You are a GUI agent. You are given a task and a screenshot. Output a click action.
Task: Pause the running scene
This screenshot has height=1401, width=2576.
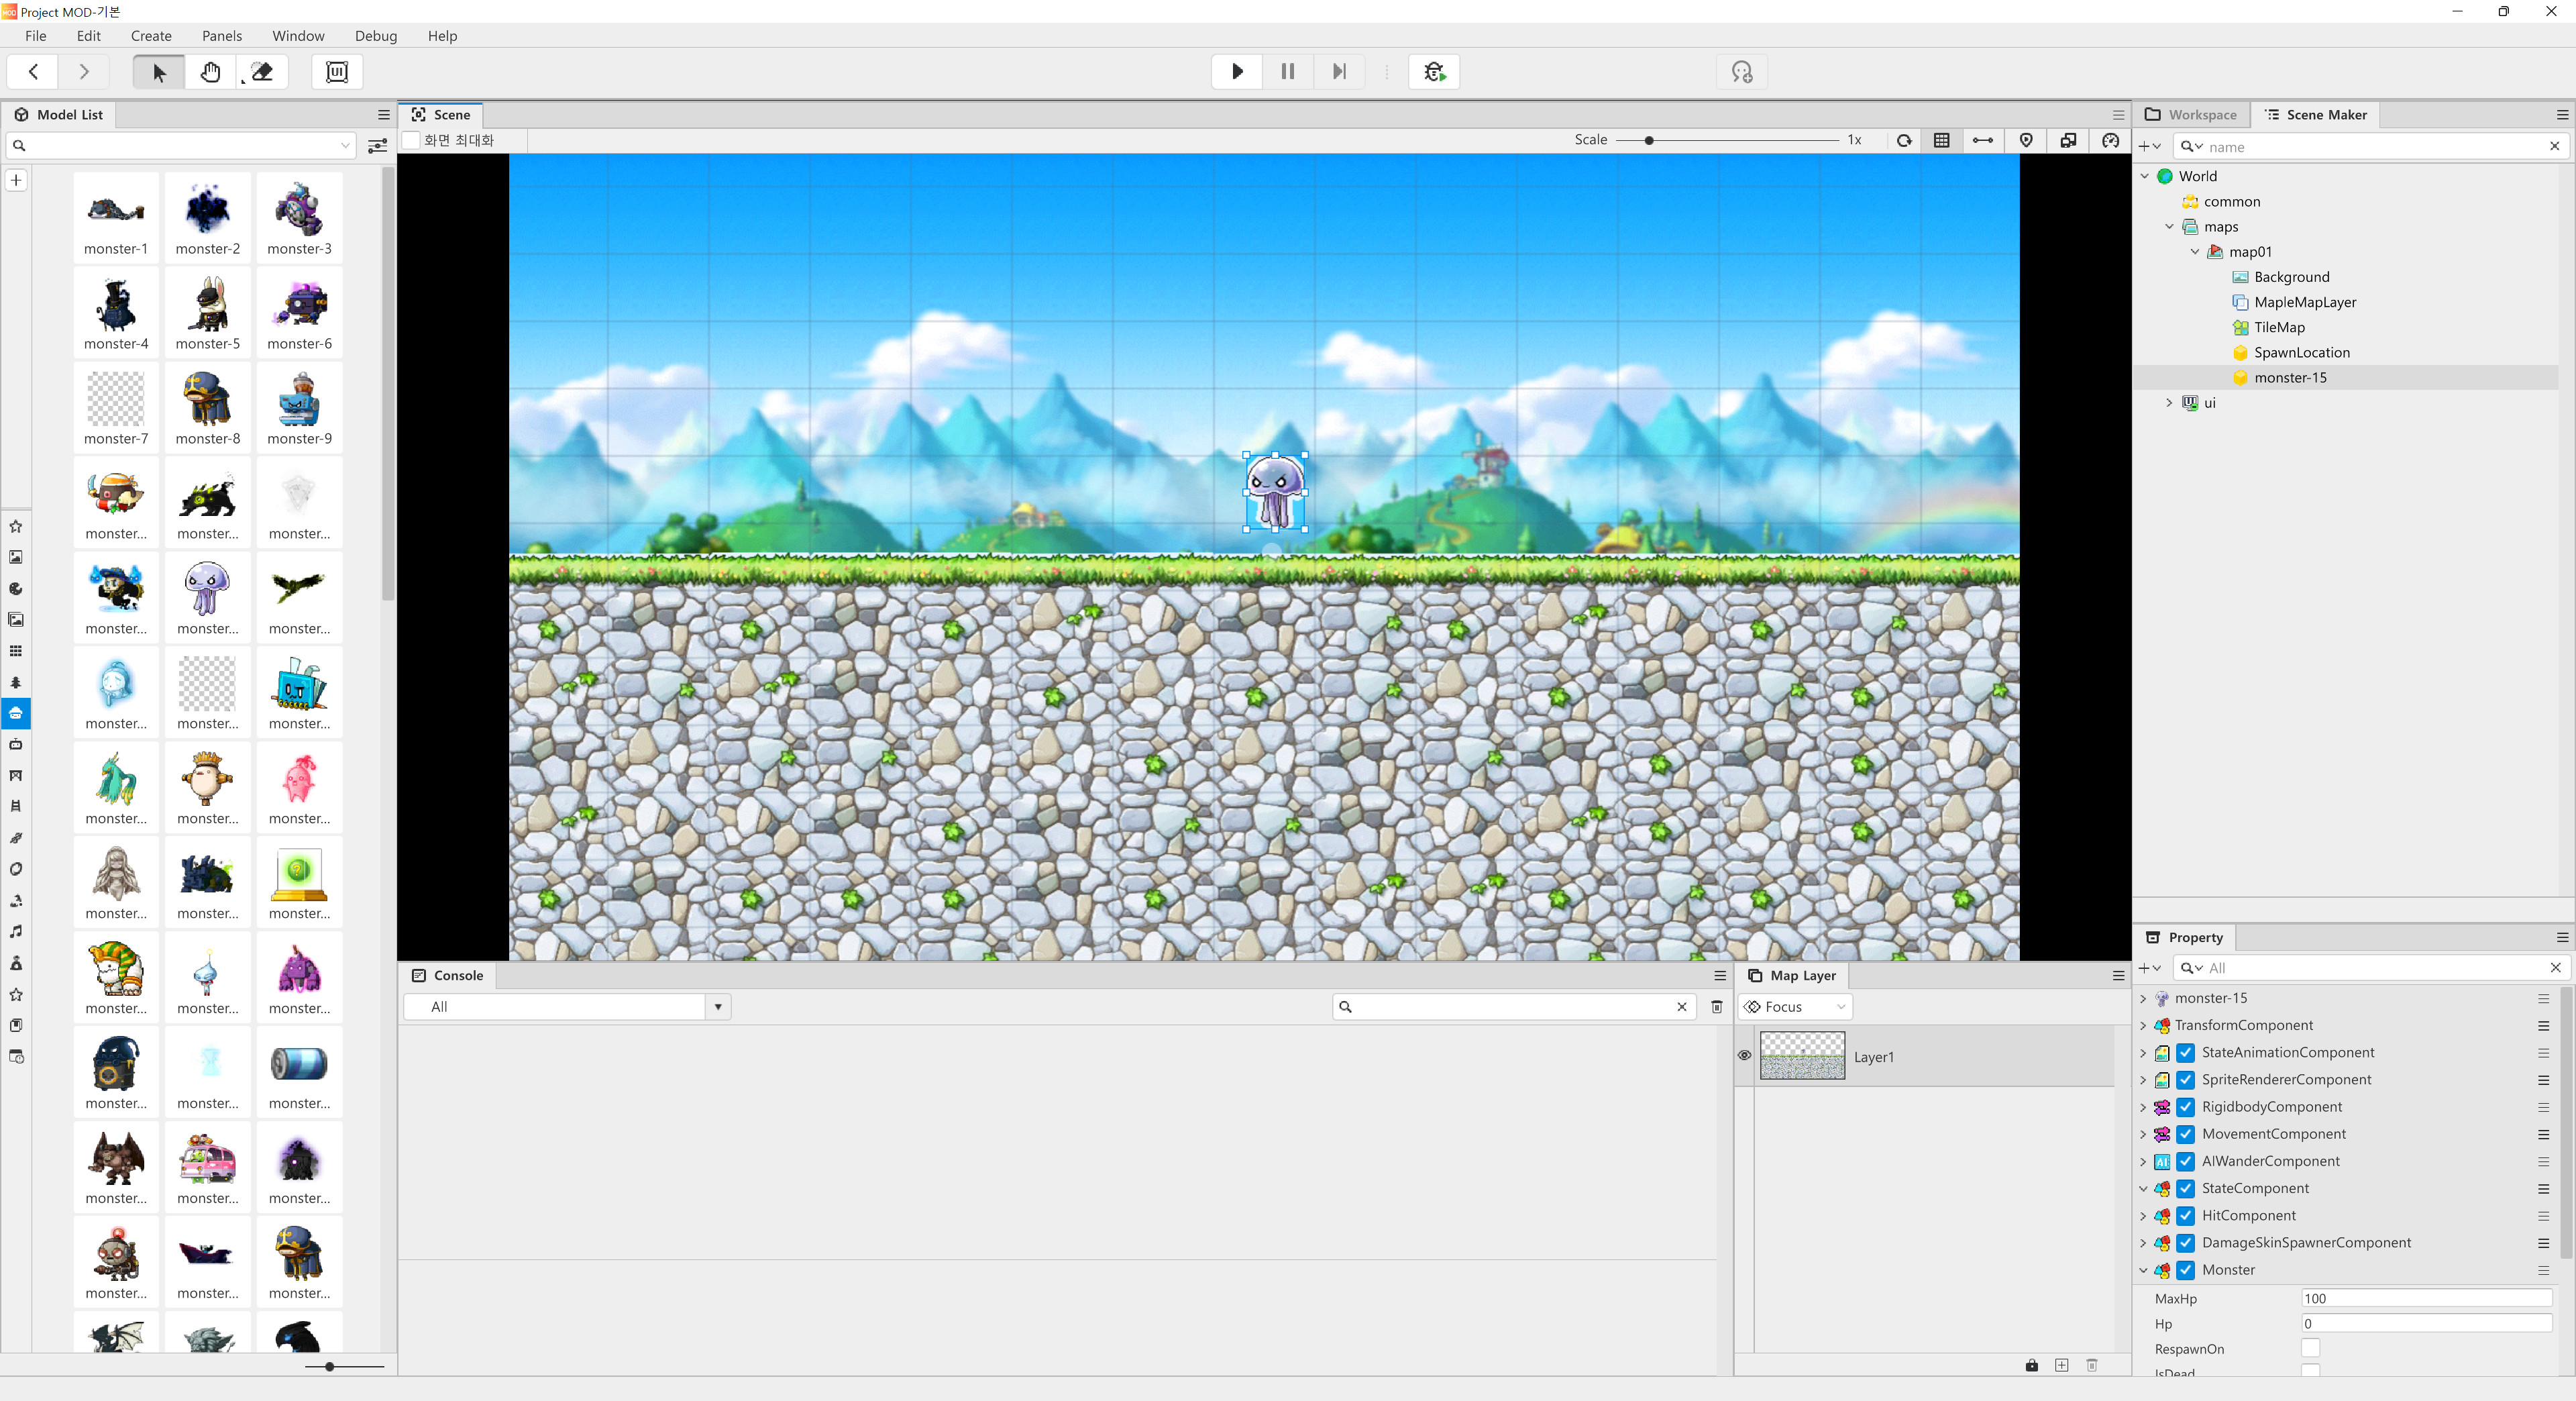click(1288, 72)
